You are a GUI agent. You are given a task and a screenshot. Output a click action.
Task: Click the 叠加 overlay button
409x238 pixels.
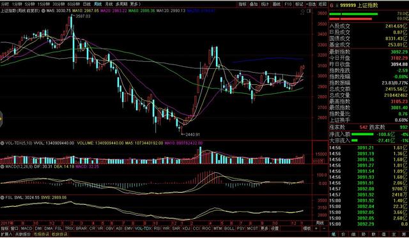click(x=254, y=4)
